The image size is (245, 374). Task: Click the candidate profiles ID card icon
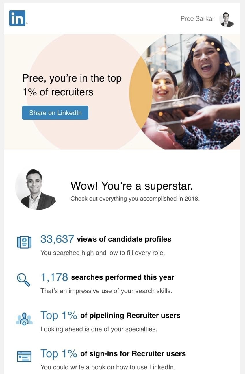click(24, 242)
